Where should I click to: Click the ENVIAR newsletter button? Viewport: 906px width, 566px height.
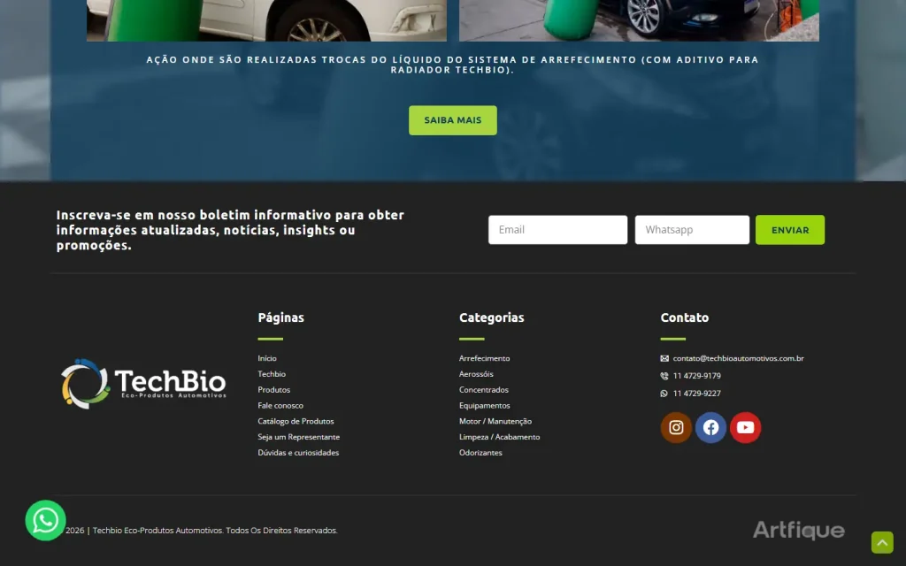click(x=790, y=230)
